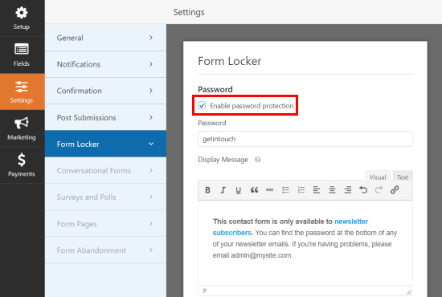This screenshot has width=442, height=297.
Task: Toggle underline formatting in editor
Action: tap(239, 190)
